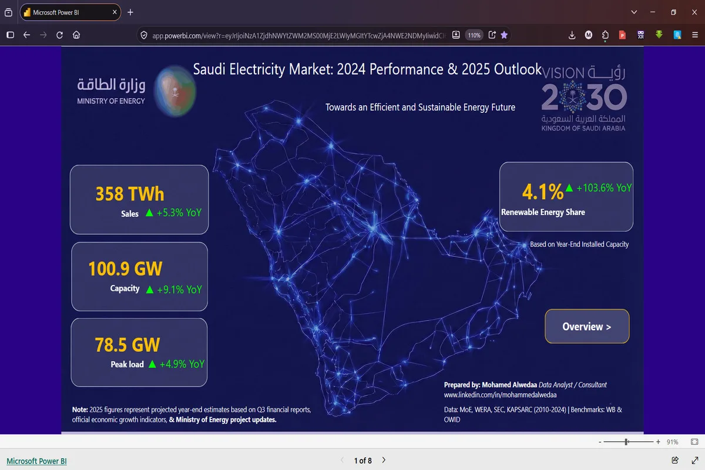Image resolution: width=705 pixels, height=470 pixels.
Task: Open the browser home page
Action: (76, 35)
